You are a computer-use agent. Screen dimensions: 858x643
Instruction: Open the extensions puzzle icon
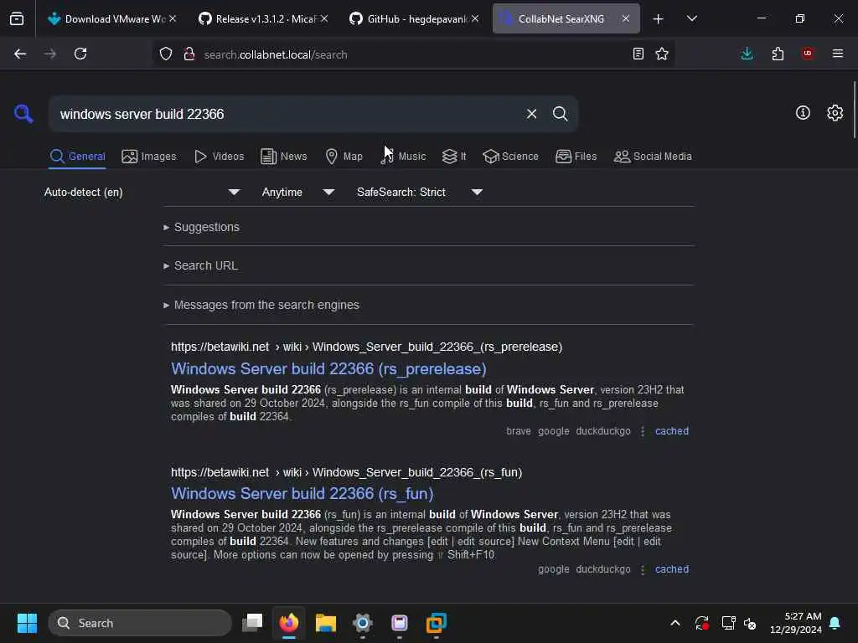point(778,54)
